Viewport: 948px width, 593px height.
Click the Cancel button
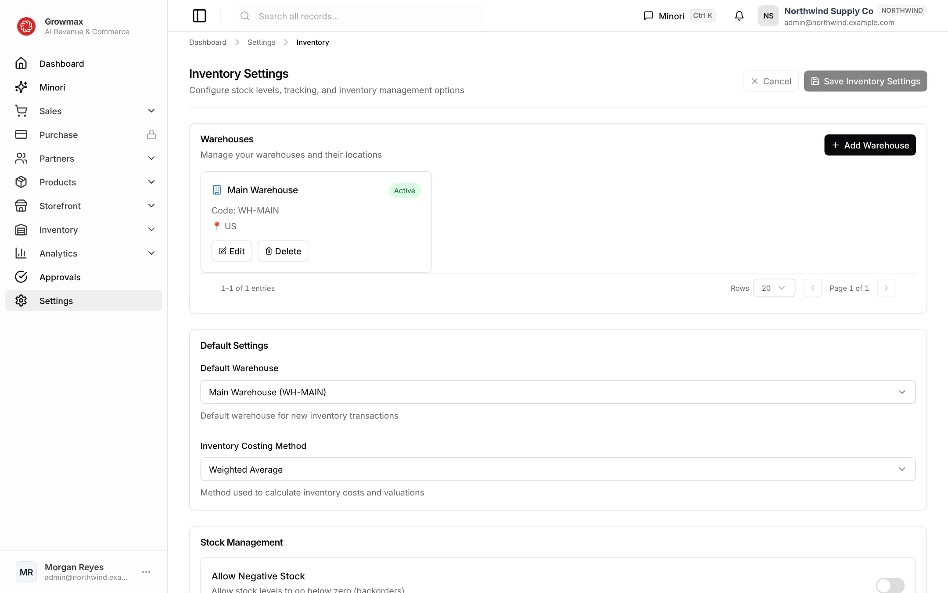(x=771, y=81)
